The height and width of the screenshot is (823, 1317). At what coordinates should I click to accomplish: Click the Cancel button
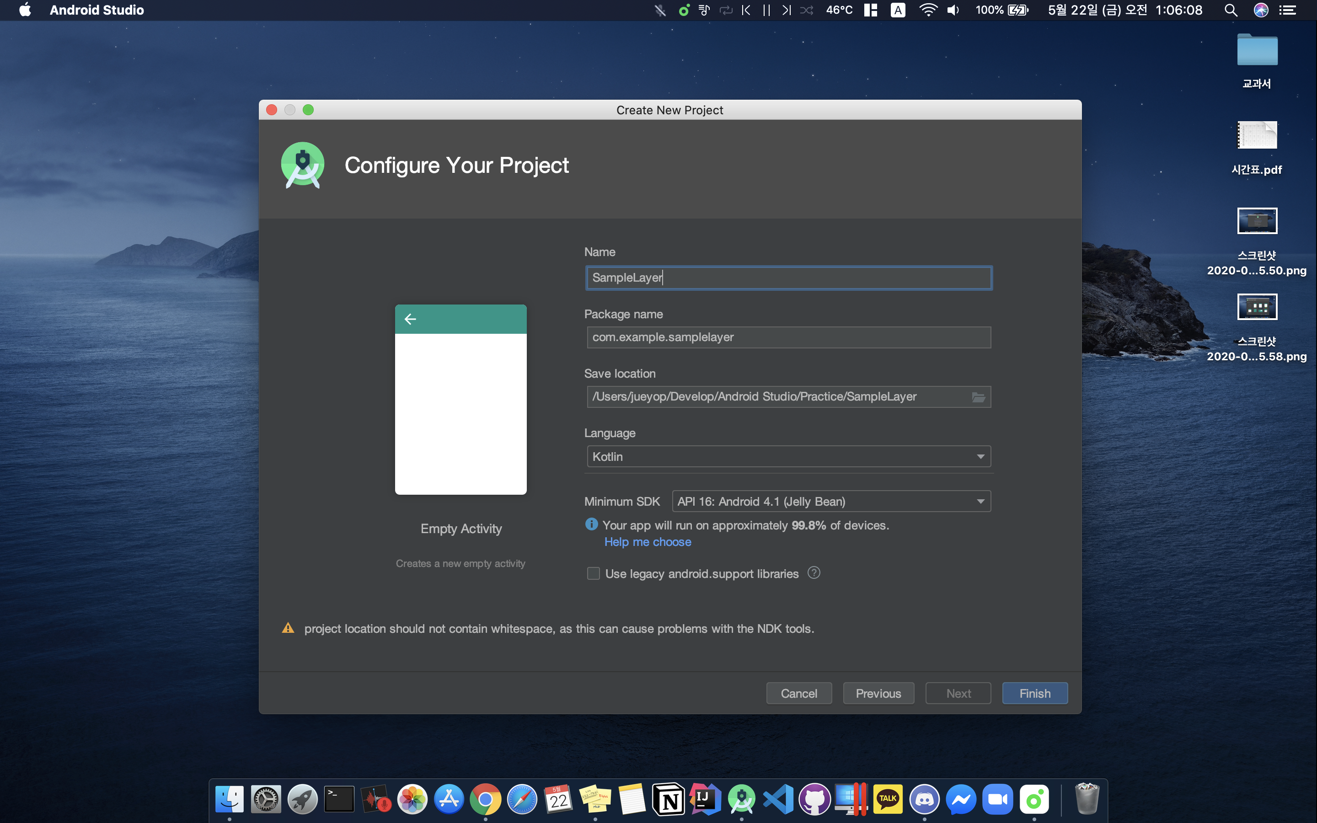[x=798, y=693]
